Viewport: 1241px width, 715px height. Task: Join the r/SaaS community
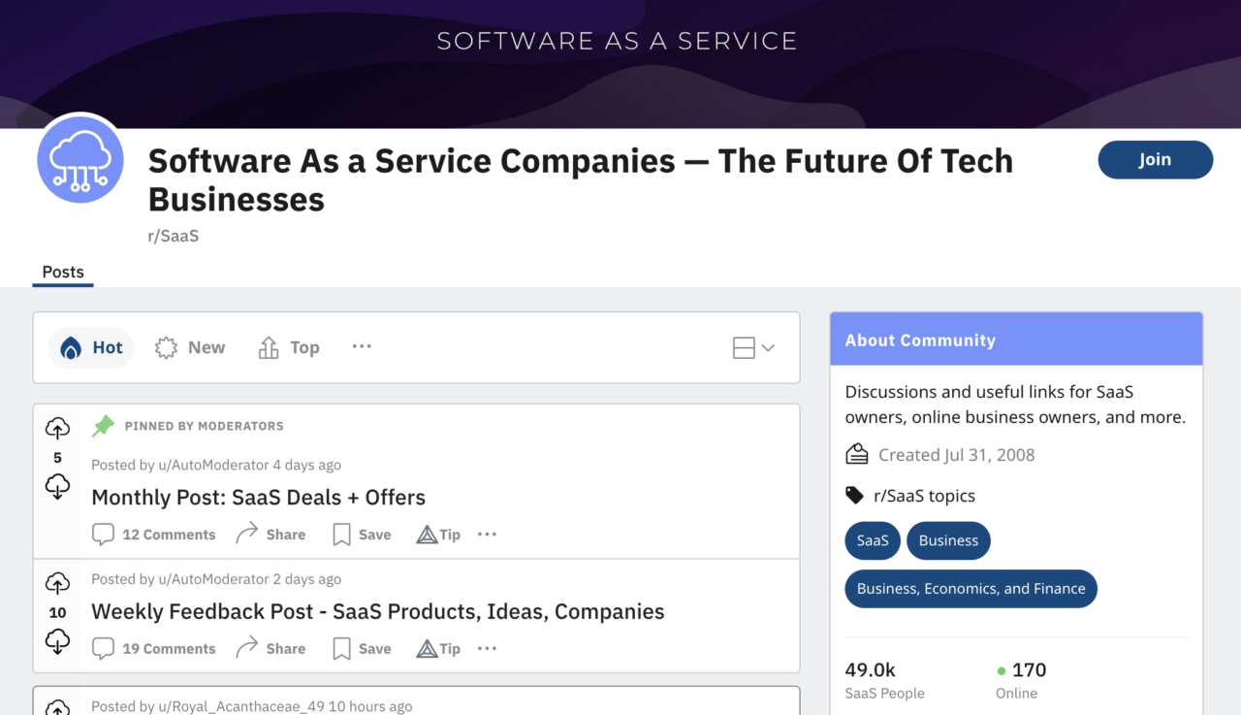point(1155,160)
